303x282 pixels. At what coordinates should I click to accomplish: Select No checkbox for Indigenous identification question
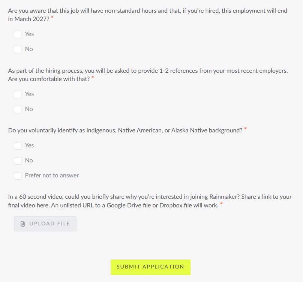(18, 161)
